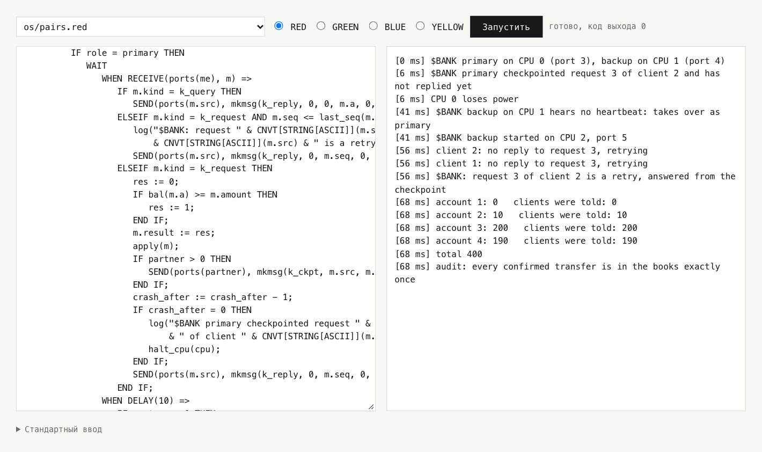Select the BLUE radio button
Screen dimensions: 762x452
(x=373, y=26)
